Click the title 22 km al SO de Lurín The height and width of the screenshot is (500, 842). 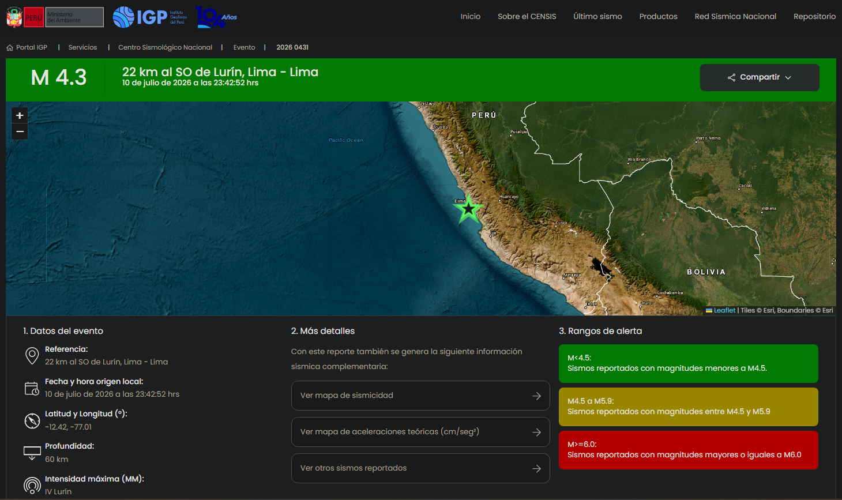coord(220,72)
